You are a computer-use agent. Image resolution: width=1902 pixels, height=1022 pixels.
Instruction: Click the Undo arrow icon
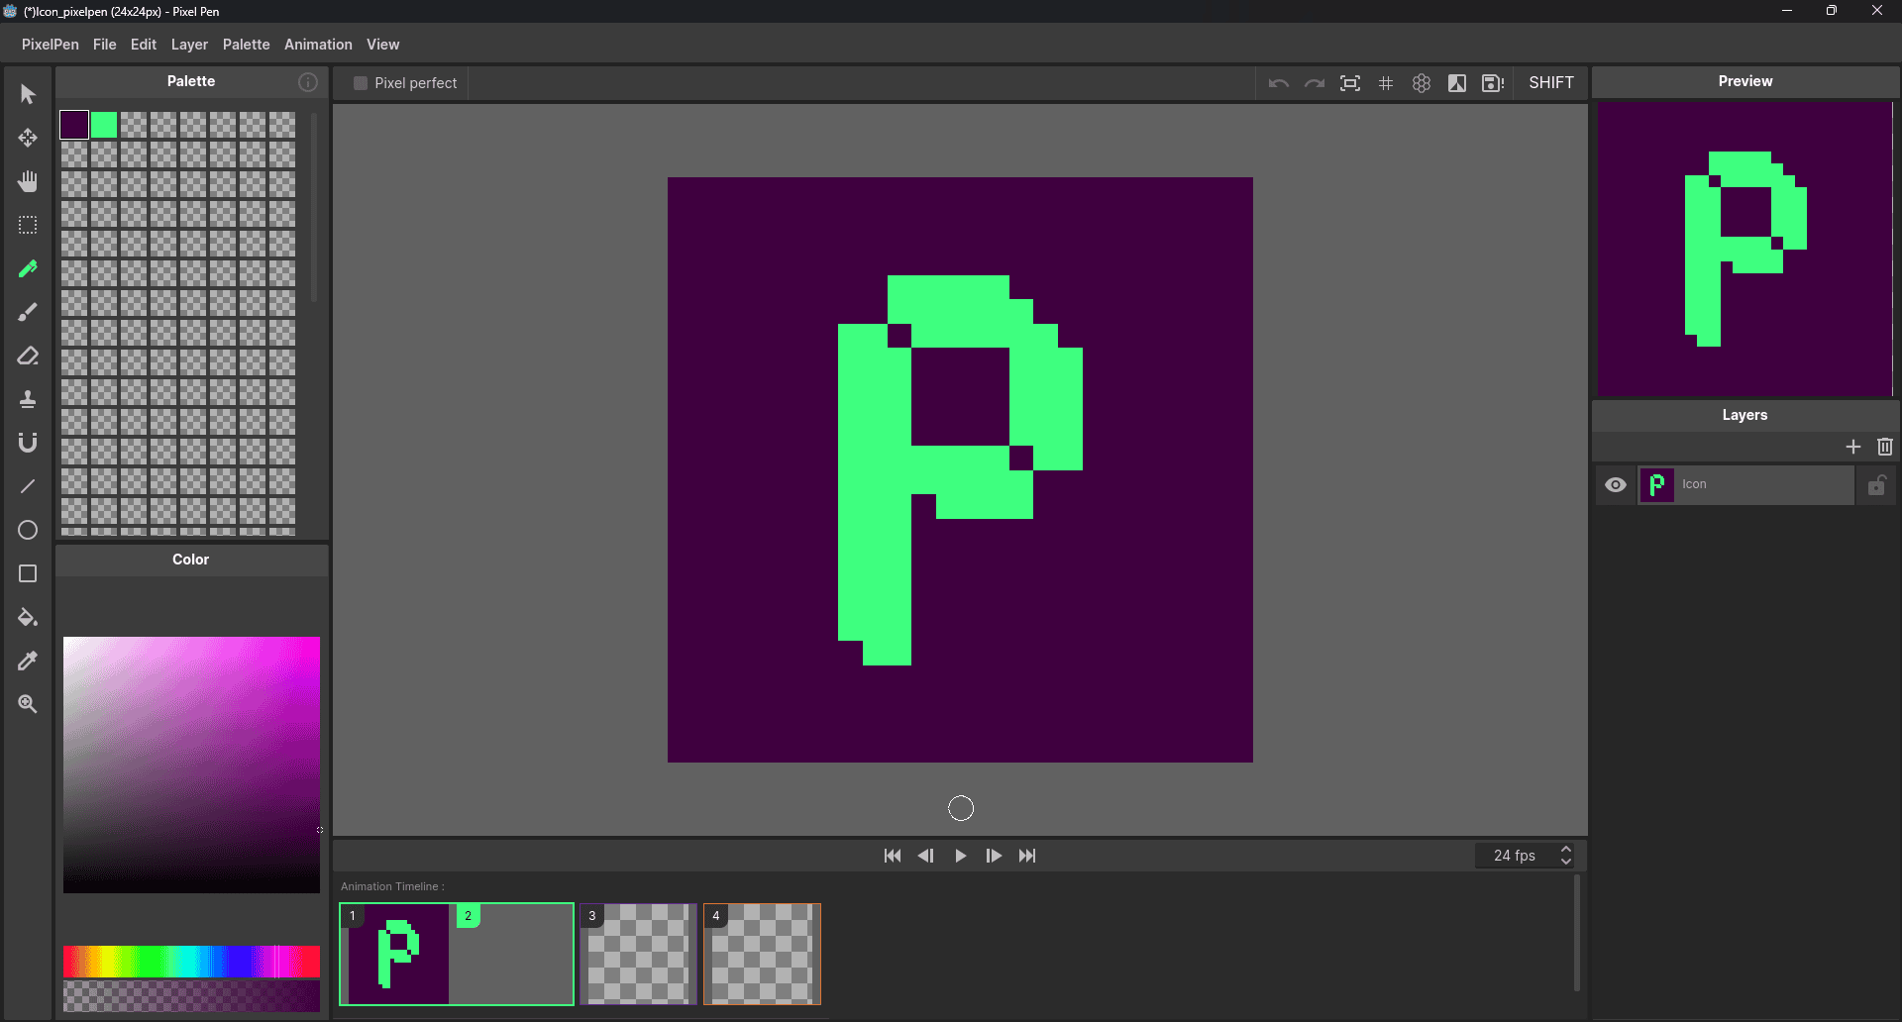1279,83
